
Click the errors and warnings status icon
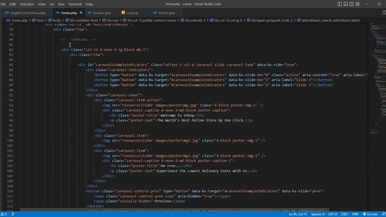pos(4,215)
